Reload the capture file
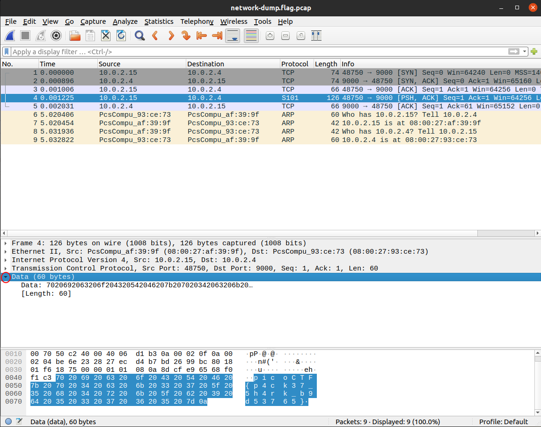The height and width of the screenshot is (427, 541). click(x=121, y=36)
